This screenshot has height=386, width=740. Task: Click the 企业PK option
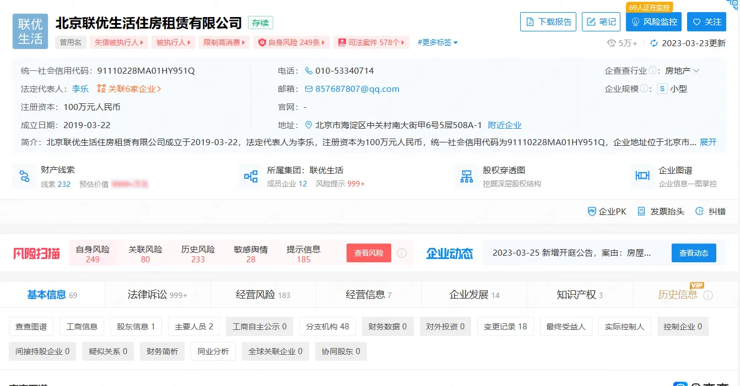[607, 211]
